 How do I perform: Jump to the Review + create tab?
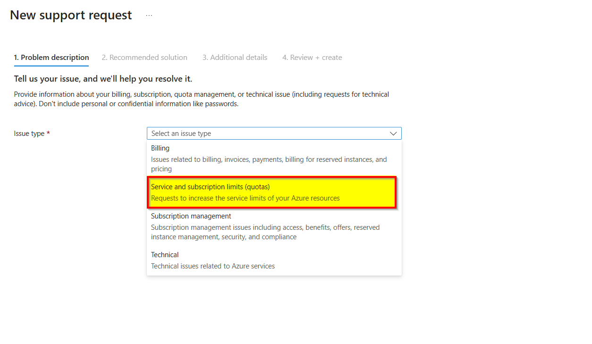tap(312, 58)
